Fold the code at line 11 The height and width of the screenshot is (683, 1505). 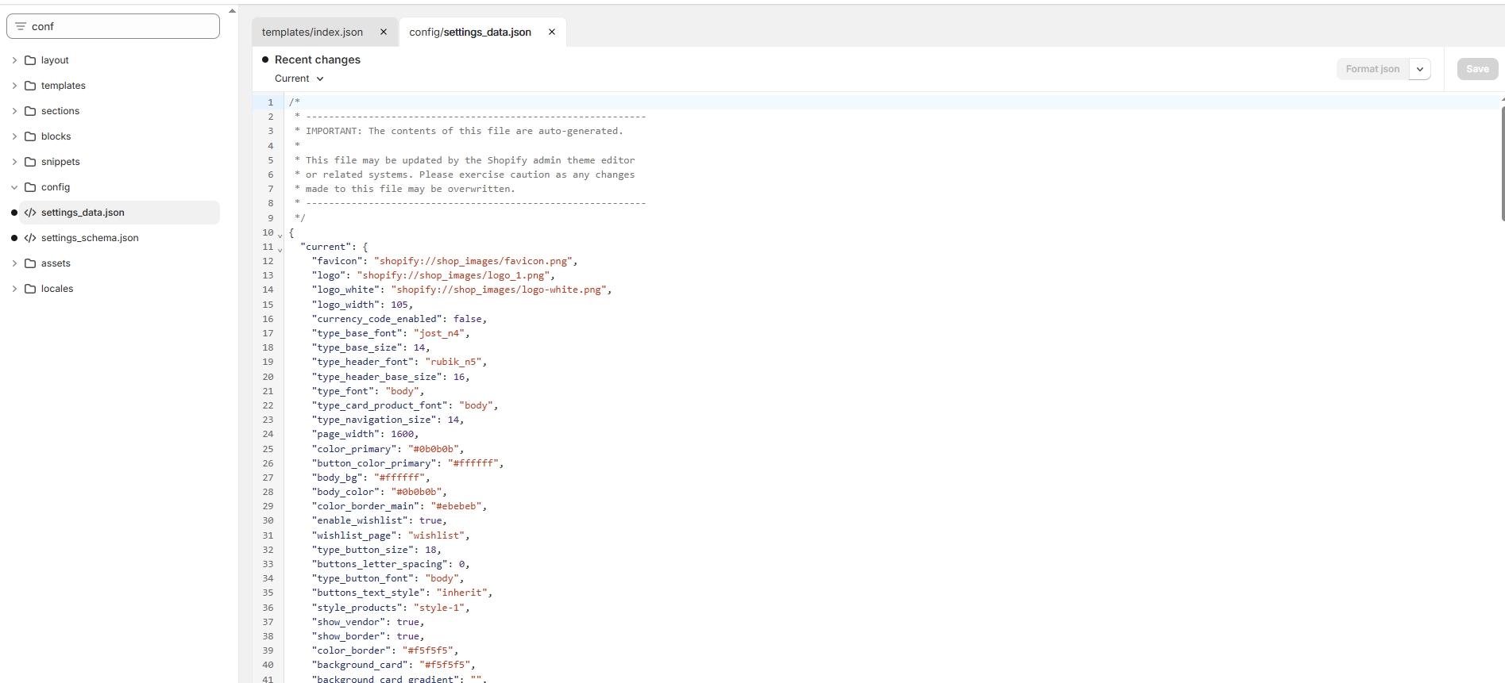tap(280, 249)
